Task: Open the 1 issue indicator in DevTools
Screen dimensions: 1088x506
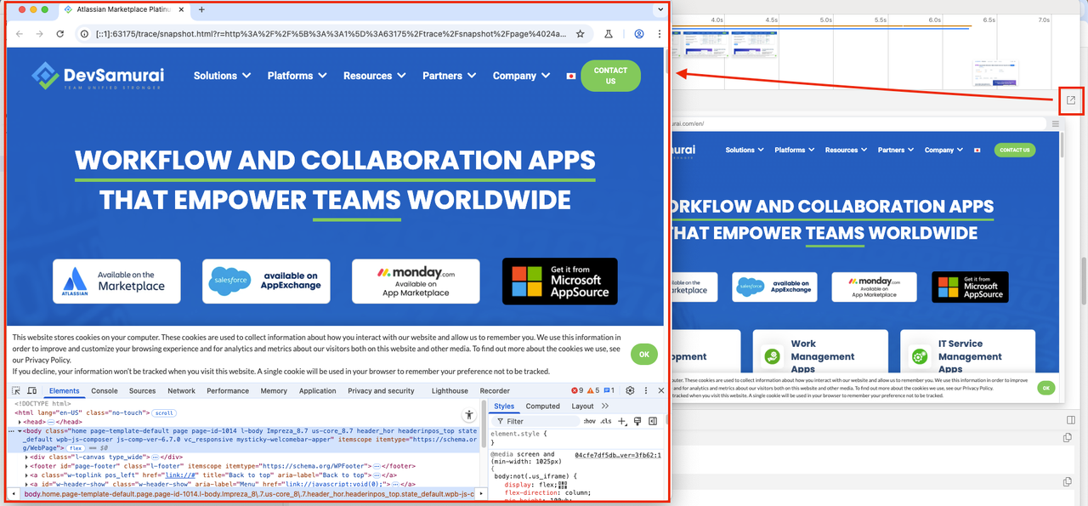Action: coord(609,390)
